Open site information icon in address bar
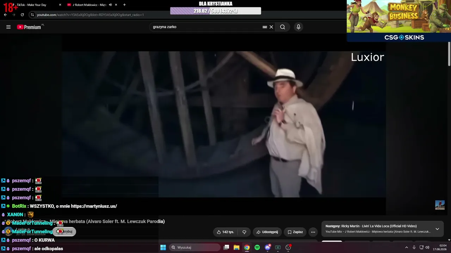The height and width of the screenshot is (253, 451). pyautogui.click(x=32, y=15)
